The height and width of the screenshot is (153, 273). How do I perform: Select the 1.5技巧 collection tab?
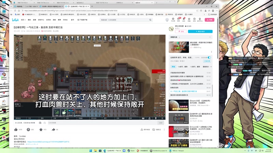195,67
